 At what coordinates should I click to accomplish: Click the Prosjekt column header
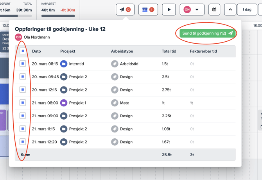pyautogui.click(x=68, y=51)
